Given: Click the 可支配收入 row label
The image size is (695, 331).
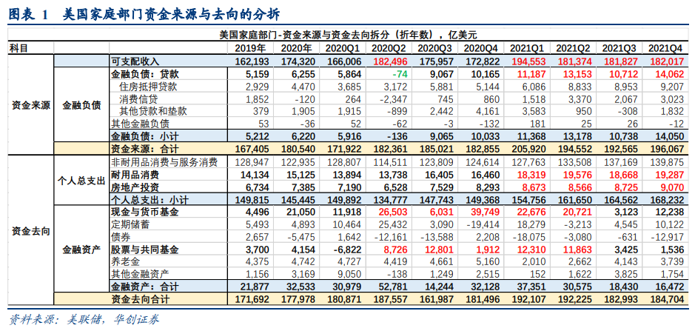Looking at the screenshot, I should 135,61.
